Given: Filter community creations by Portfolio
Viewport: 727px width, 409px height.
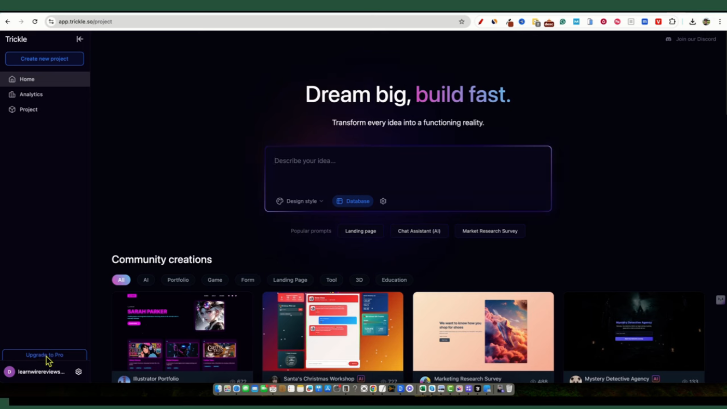Looking at the screenshot, I should 178,280.
